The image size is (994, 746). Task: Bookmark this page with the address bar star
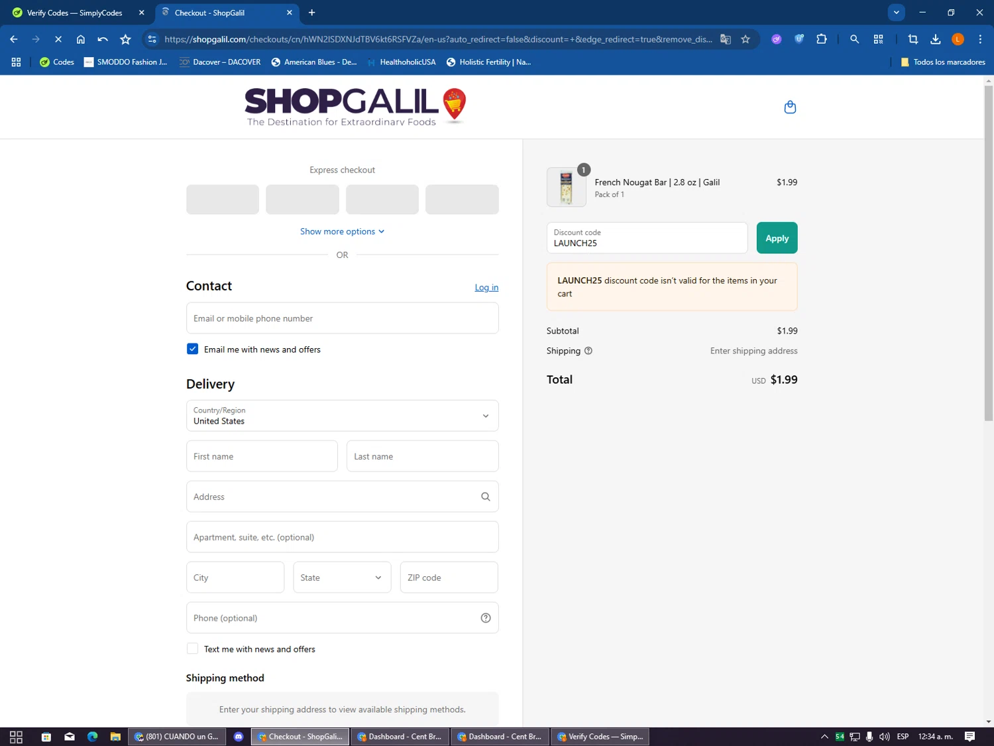745,39
